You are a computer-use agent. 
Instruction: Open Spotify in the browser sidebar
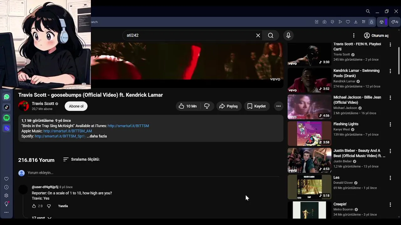tap(7, 118)
